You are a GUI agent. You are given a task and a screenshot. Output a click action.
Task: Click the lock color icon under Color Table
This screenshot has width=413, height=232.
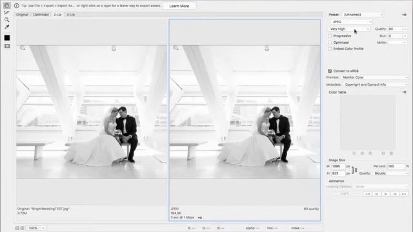click(x=370, y=153)
